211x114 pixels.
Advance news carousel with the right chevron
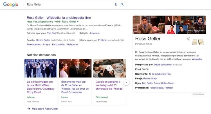click(126, 83)
